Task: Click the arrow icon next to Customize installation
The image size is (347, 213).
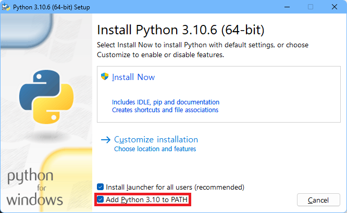Action: pos(106,140)
